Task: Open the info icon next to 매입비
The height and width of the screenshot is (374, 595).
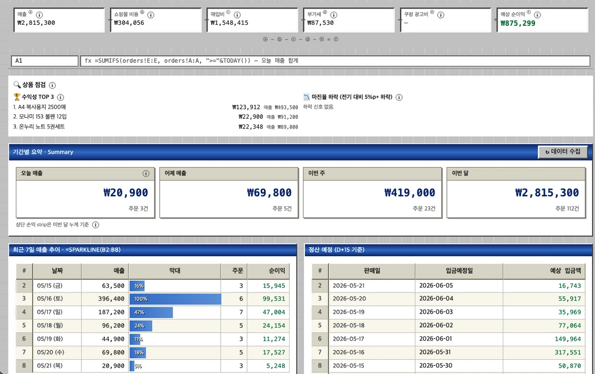Action: coord(238,15)
